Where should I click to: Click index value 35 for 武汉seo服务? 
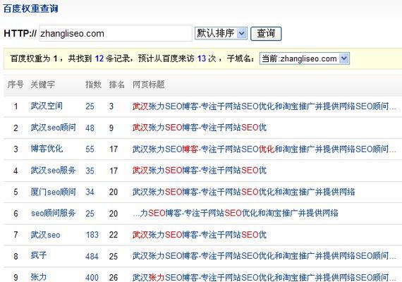[x=90, y=171]
